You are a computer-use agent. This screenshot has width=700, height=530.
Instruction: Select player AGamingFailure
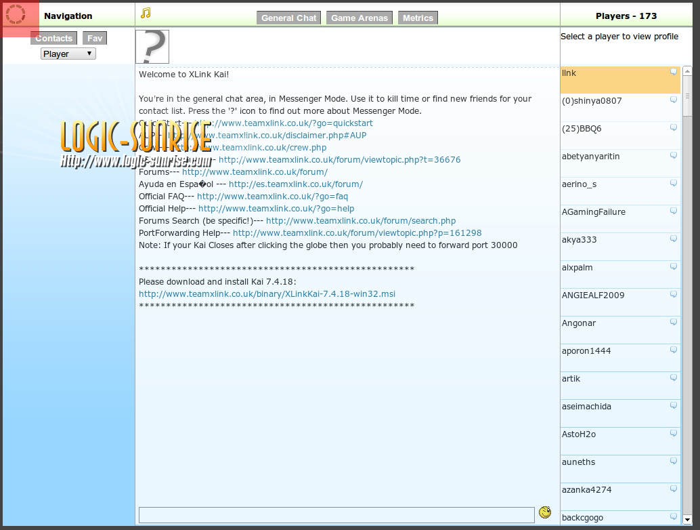(621, 218)
